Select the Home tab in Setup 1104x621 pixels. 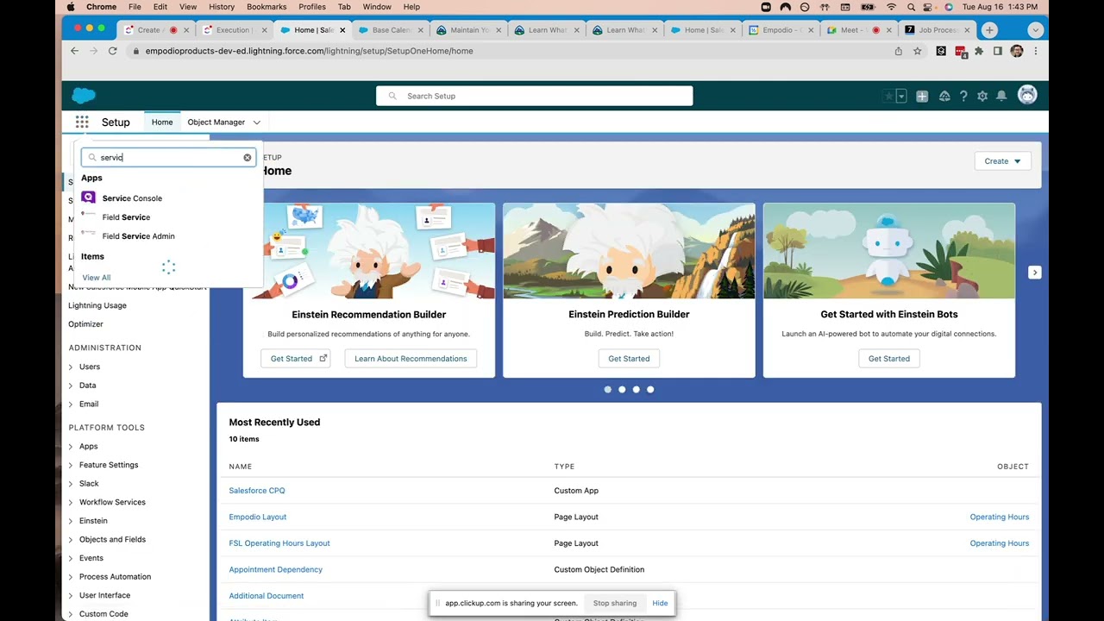[x=162, y=122]
